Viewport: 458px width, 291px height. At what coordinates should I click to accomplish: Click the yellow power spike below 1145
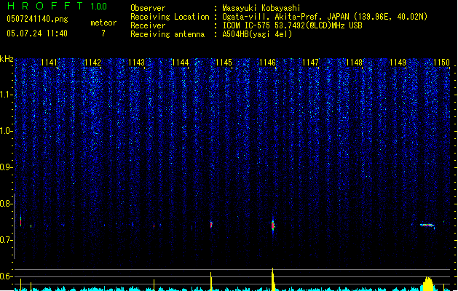click(211, 282)
